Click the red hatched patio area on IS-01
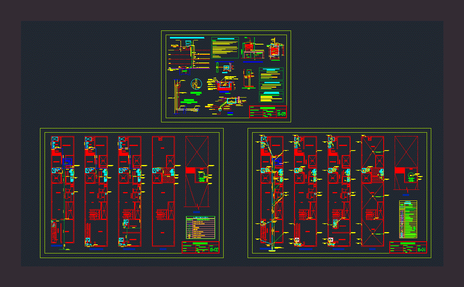 point(376,175)
